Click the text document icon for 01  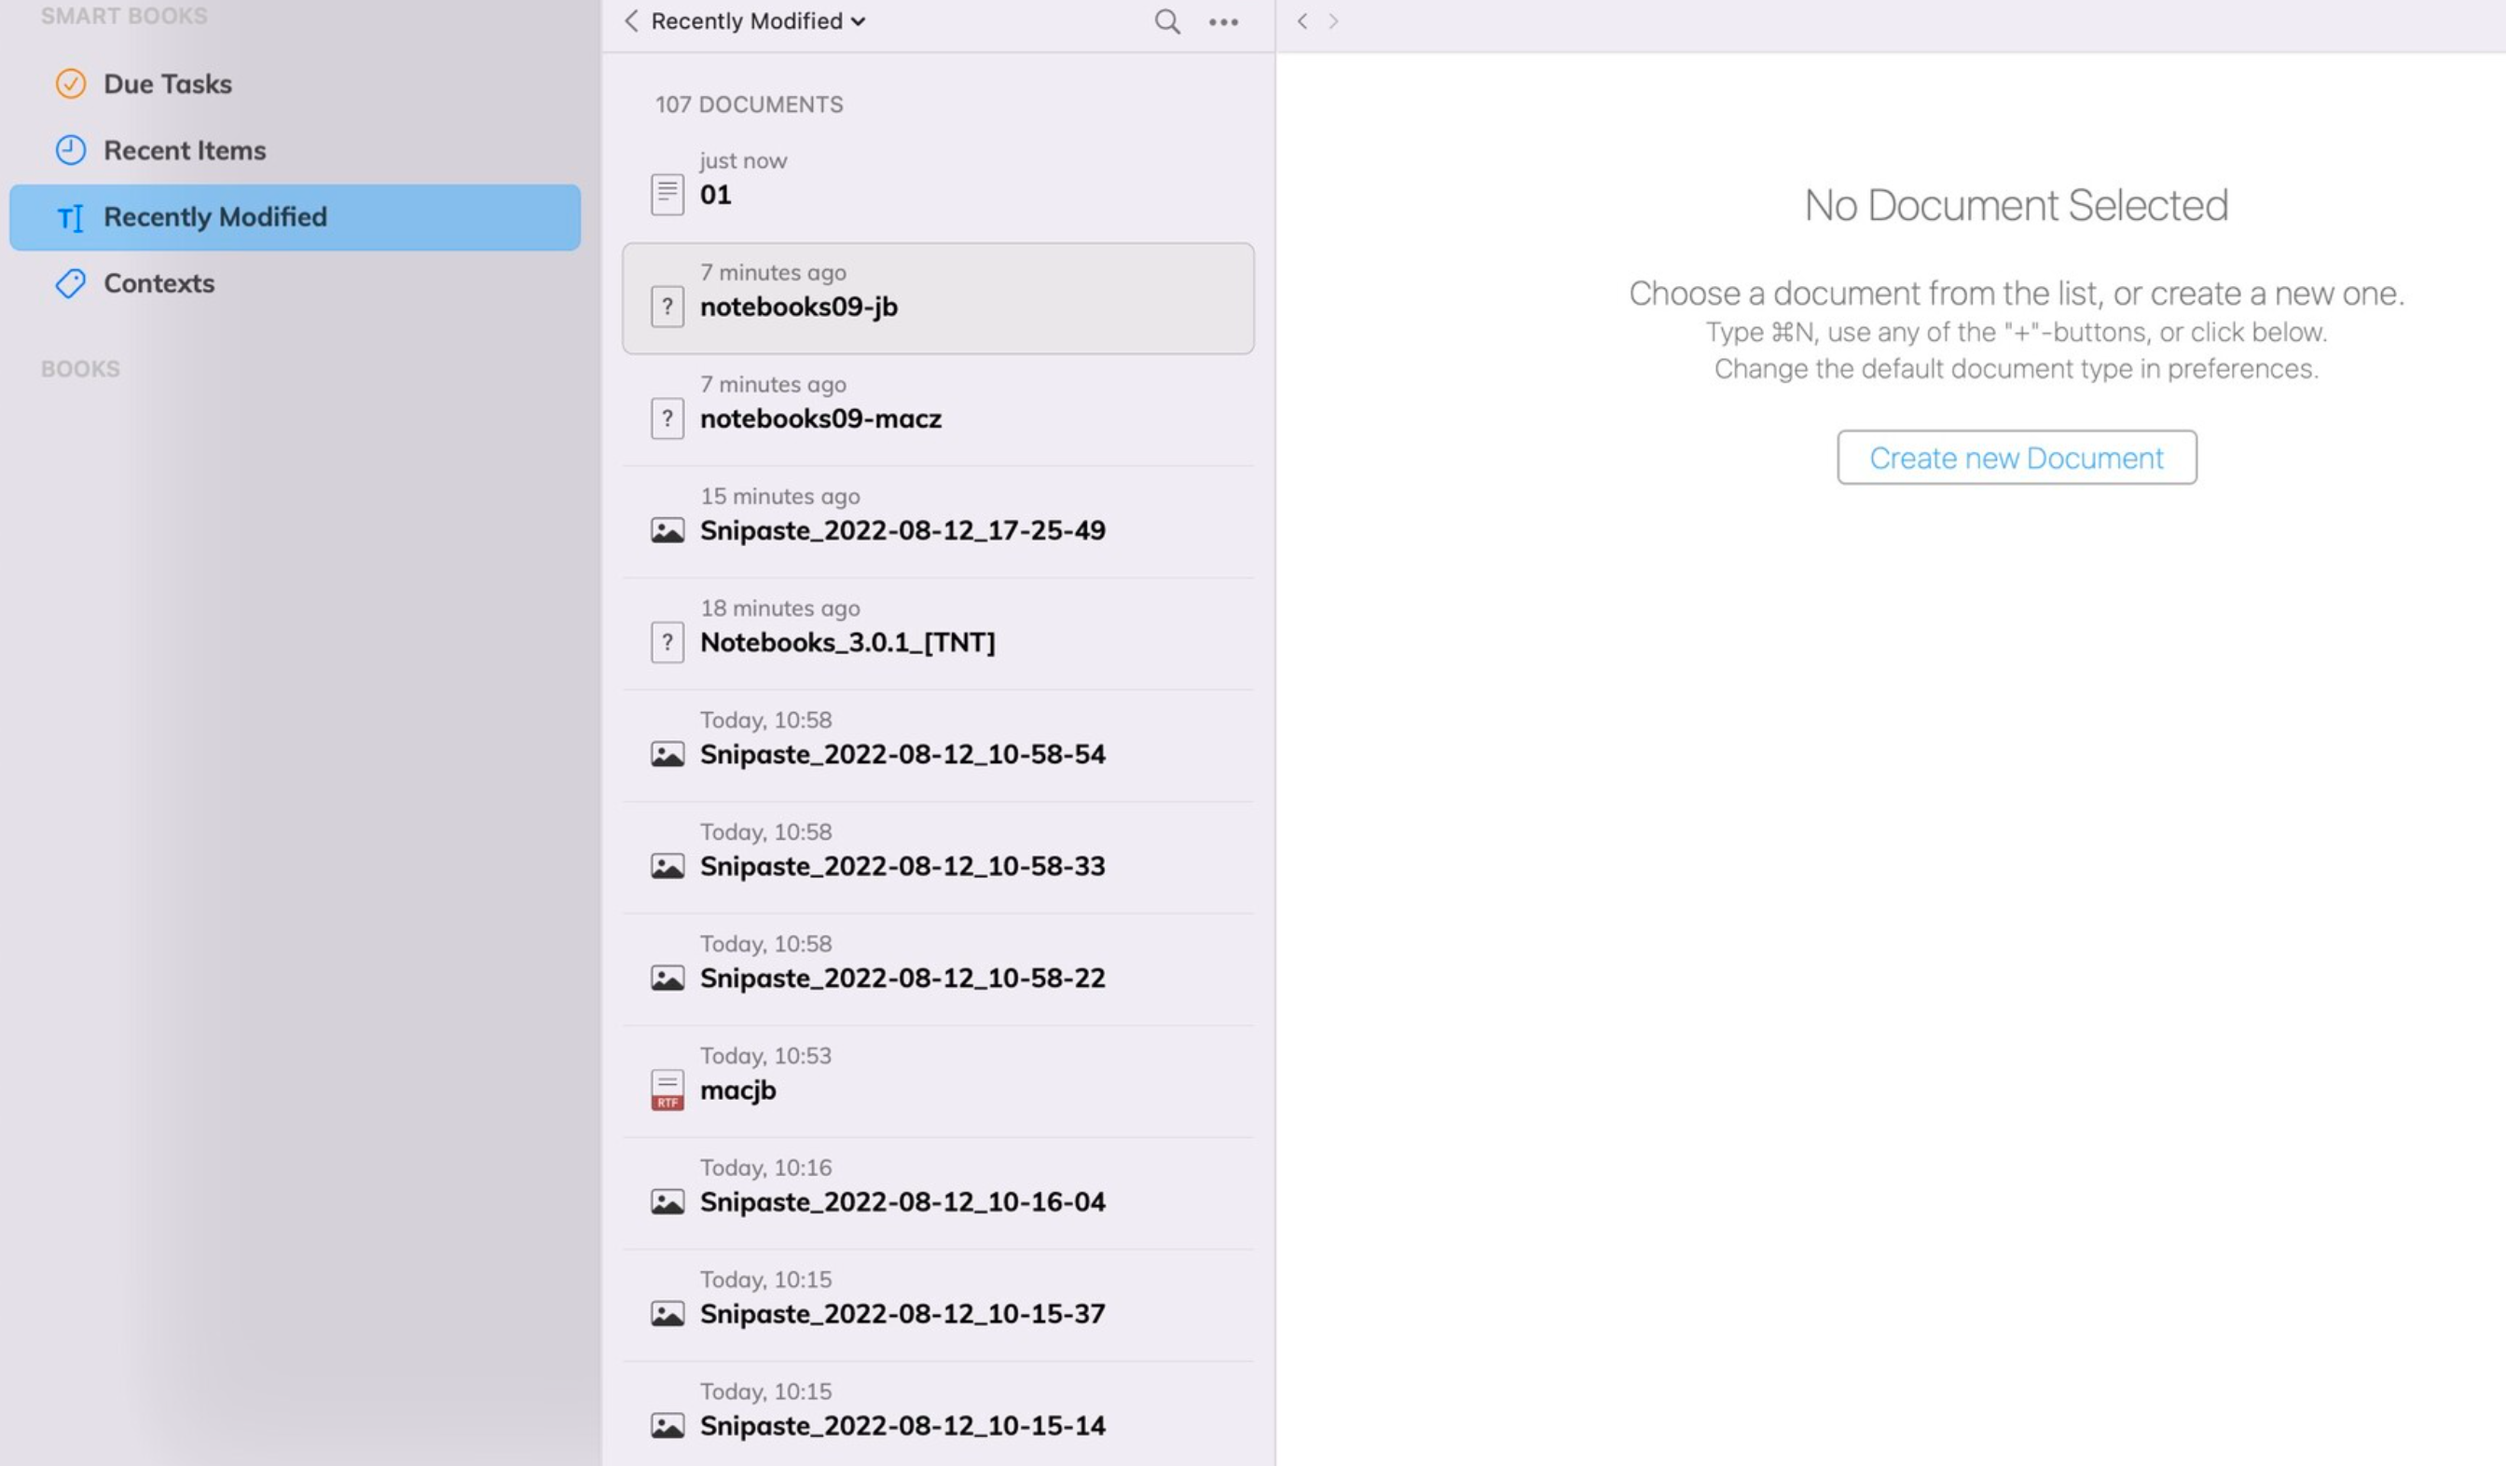668,195
